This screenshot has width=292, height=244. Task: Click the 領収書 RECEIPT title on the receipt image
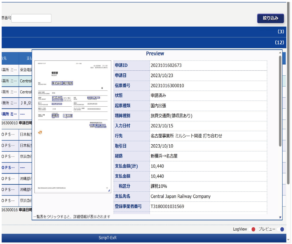point(55,74)
